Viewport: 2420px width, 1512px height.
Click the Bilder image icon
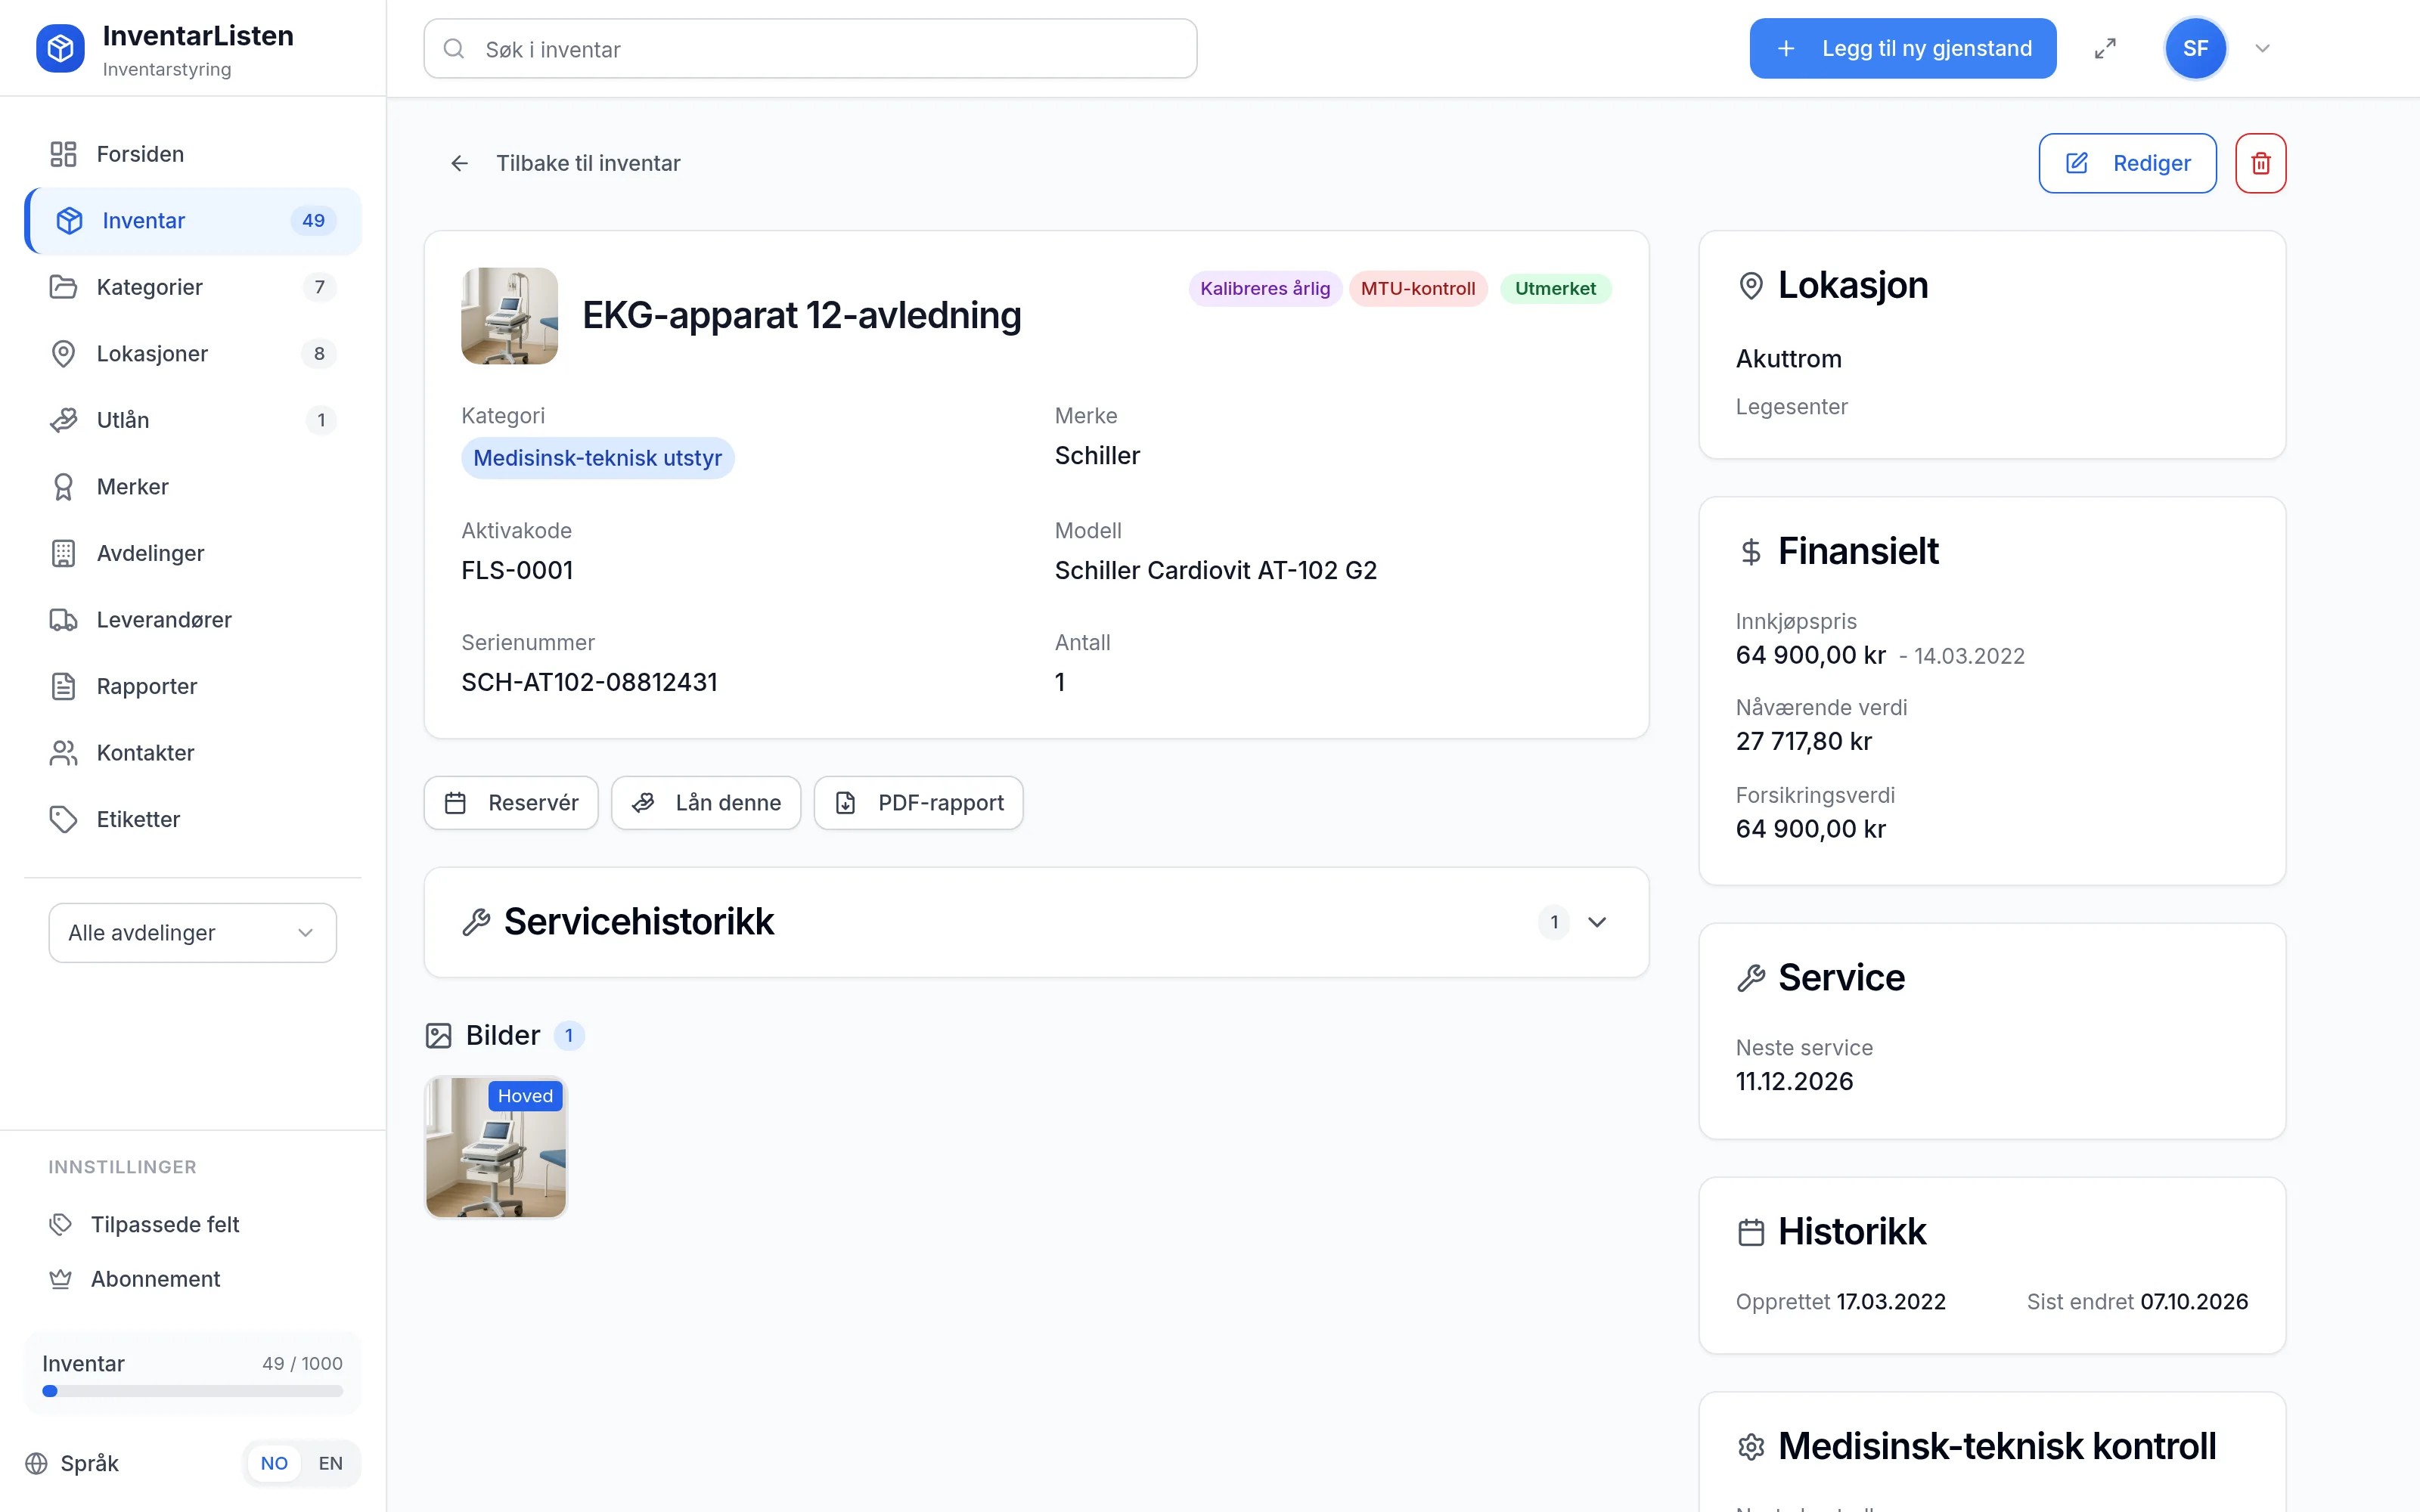pos(438,1035)
